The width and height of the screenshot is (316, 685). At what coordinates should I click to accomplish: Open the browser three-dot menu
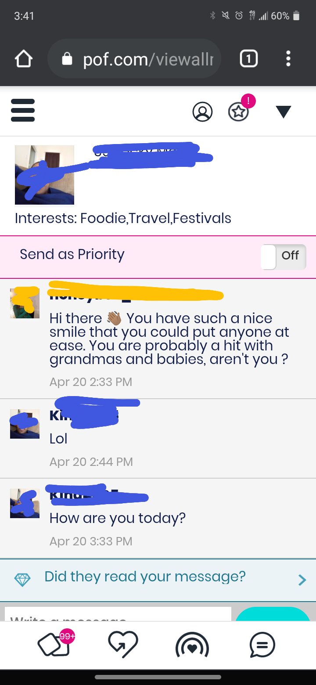click(288, 59)
